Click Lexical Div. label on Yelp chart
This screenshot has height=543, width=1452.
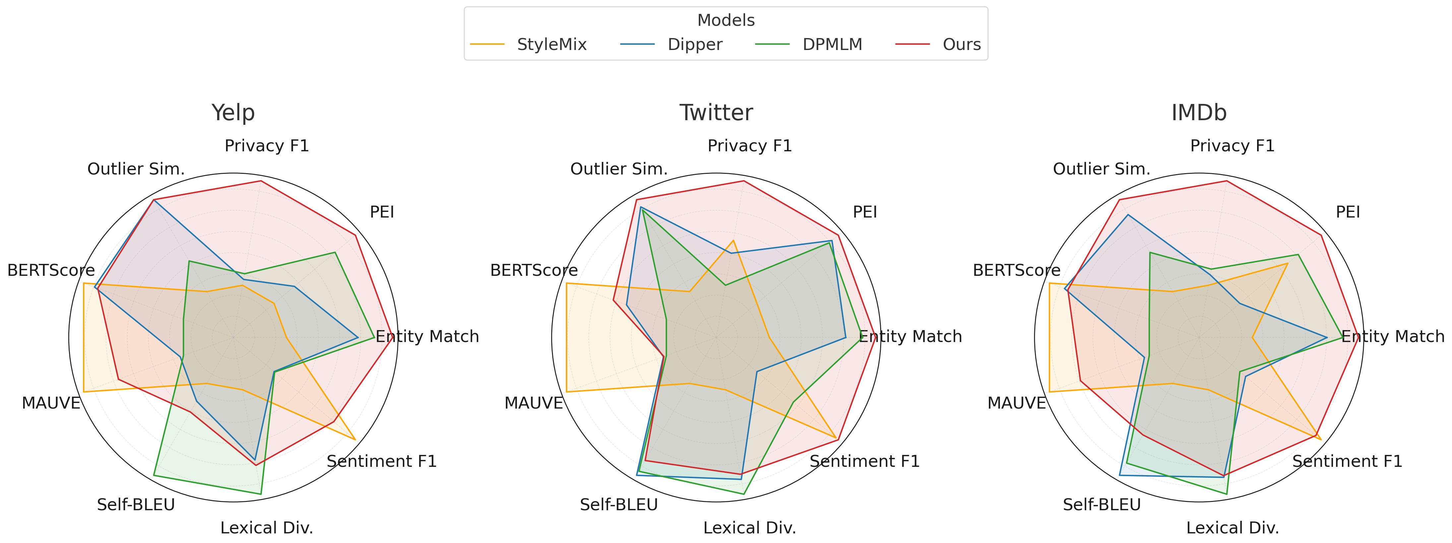click(267, 528)
